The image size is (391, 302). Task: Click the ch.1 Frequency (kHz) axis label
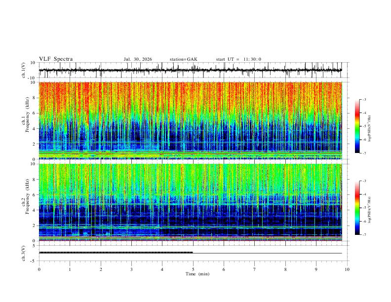pos(27,120)
